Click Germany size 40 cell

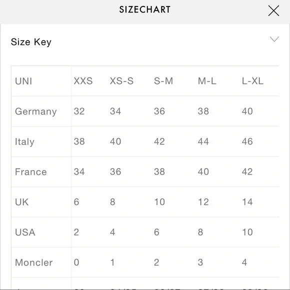tap(247, 111)
